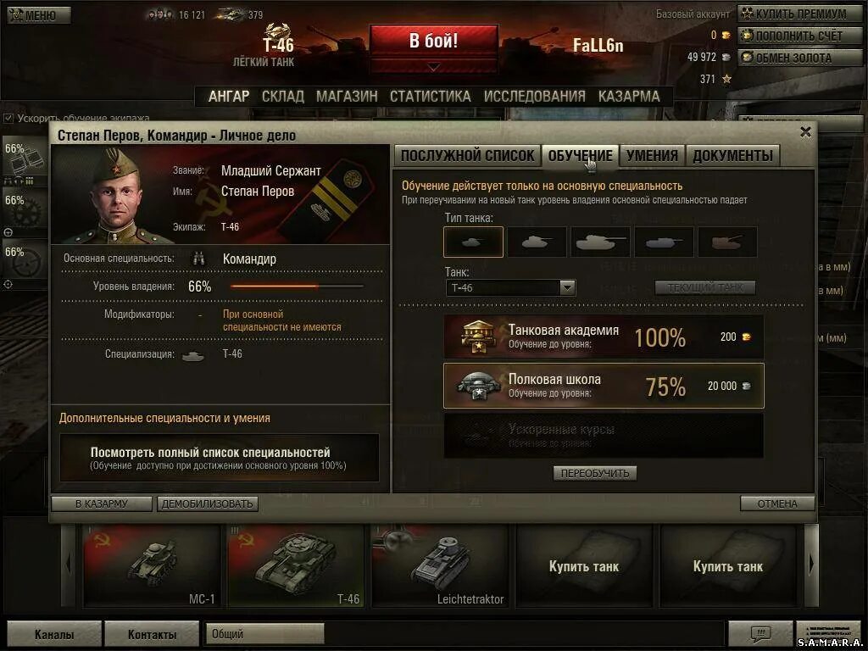This screenshot has height=651, width=868.
Task: Click the right arrow of tank carousel
Action: pyautogui.click(x=811, y=565)
